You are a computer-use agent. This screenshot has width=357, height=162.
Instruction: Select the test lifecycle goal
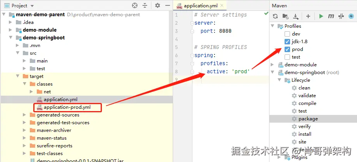tap(302, 111)
